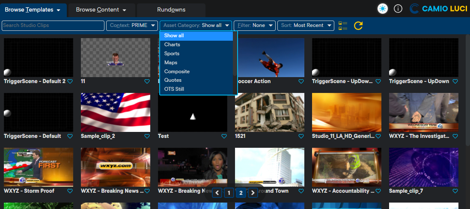Favorite the WXYZ - Accountability clip

tap(378, 191)
